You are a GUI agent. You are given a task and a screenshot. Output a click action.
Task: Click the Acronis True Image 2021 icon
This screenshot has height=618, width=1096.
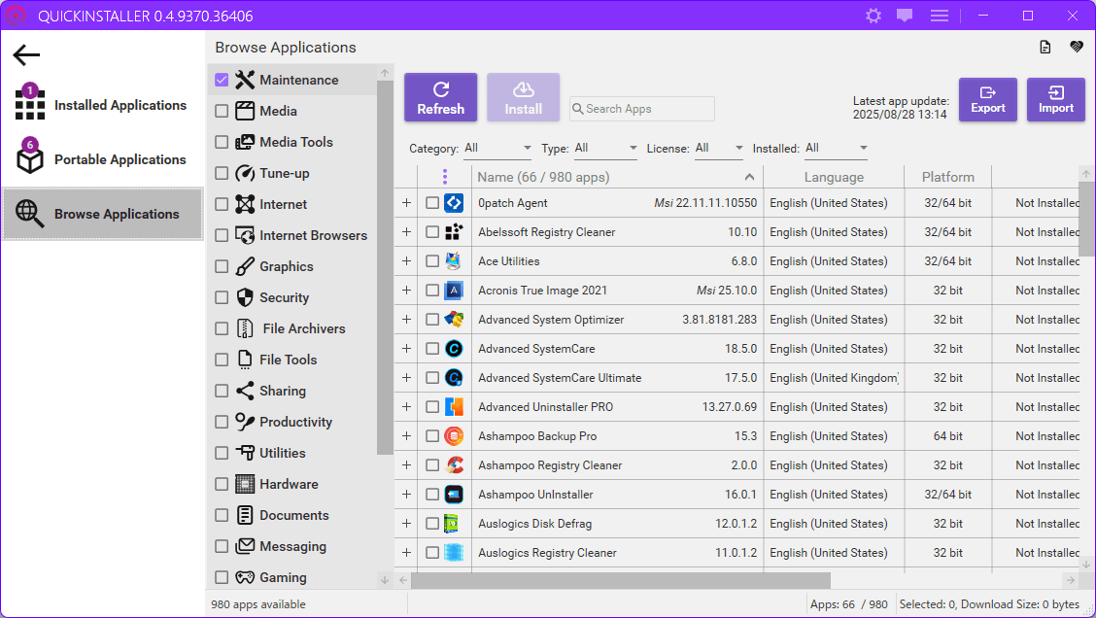pos(454,291)
